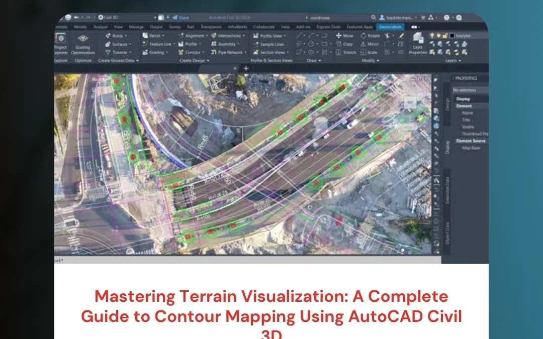The image size is (543, 339).
Task: Click the Map Base property row
Action: point(471,148)
